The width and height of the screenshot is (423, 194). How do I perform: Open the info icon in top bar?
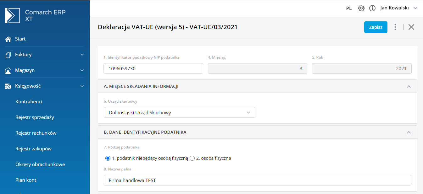[372, 8]
